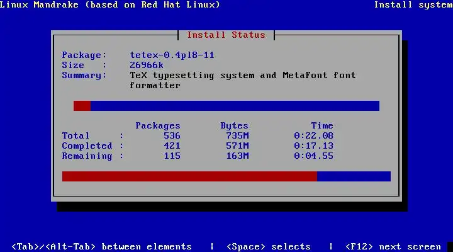Click total packages value '536'

(x=172, y=135)
